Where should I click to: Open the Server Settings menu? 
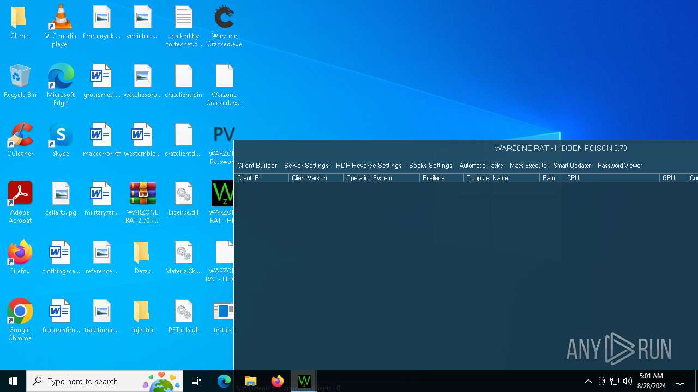306,166
